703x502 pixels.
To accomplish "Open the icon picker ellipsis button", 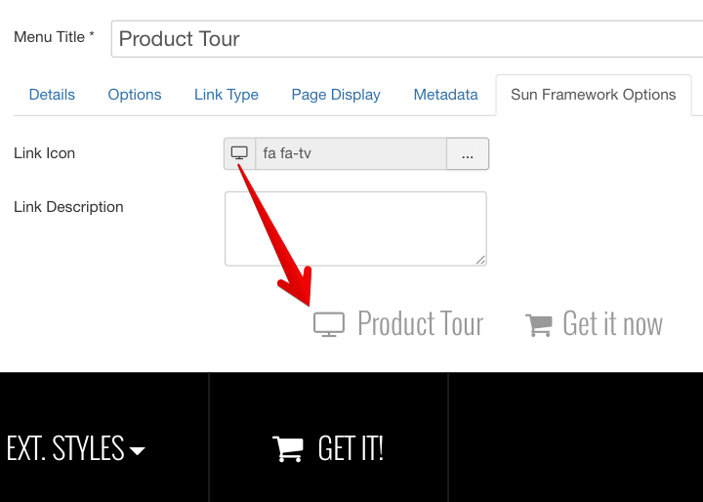I will click(x=468, y=153).
